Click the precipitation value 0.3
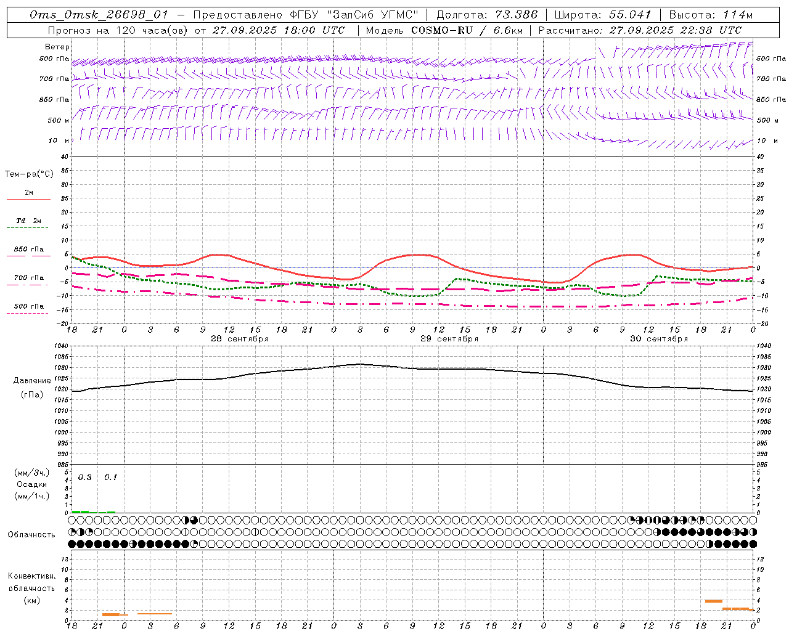 click(x=85, y=478)
